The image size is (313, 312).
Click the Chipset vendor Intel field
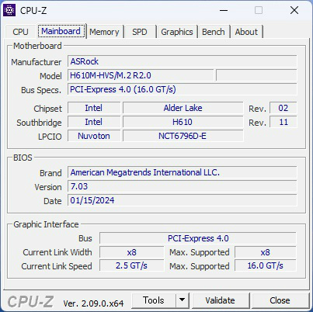94,108
